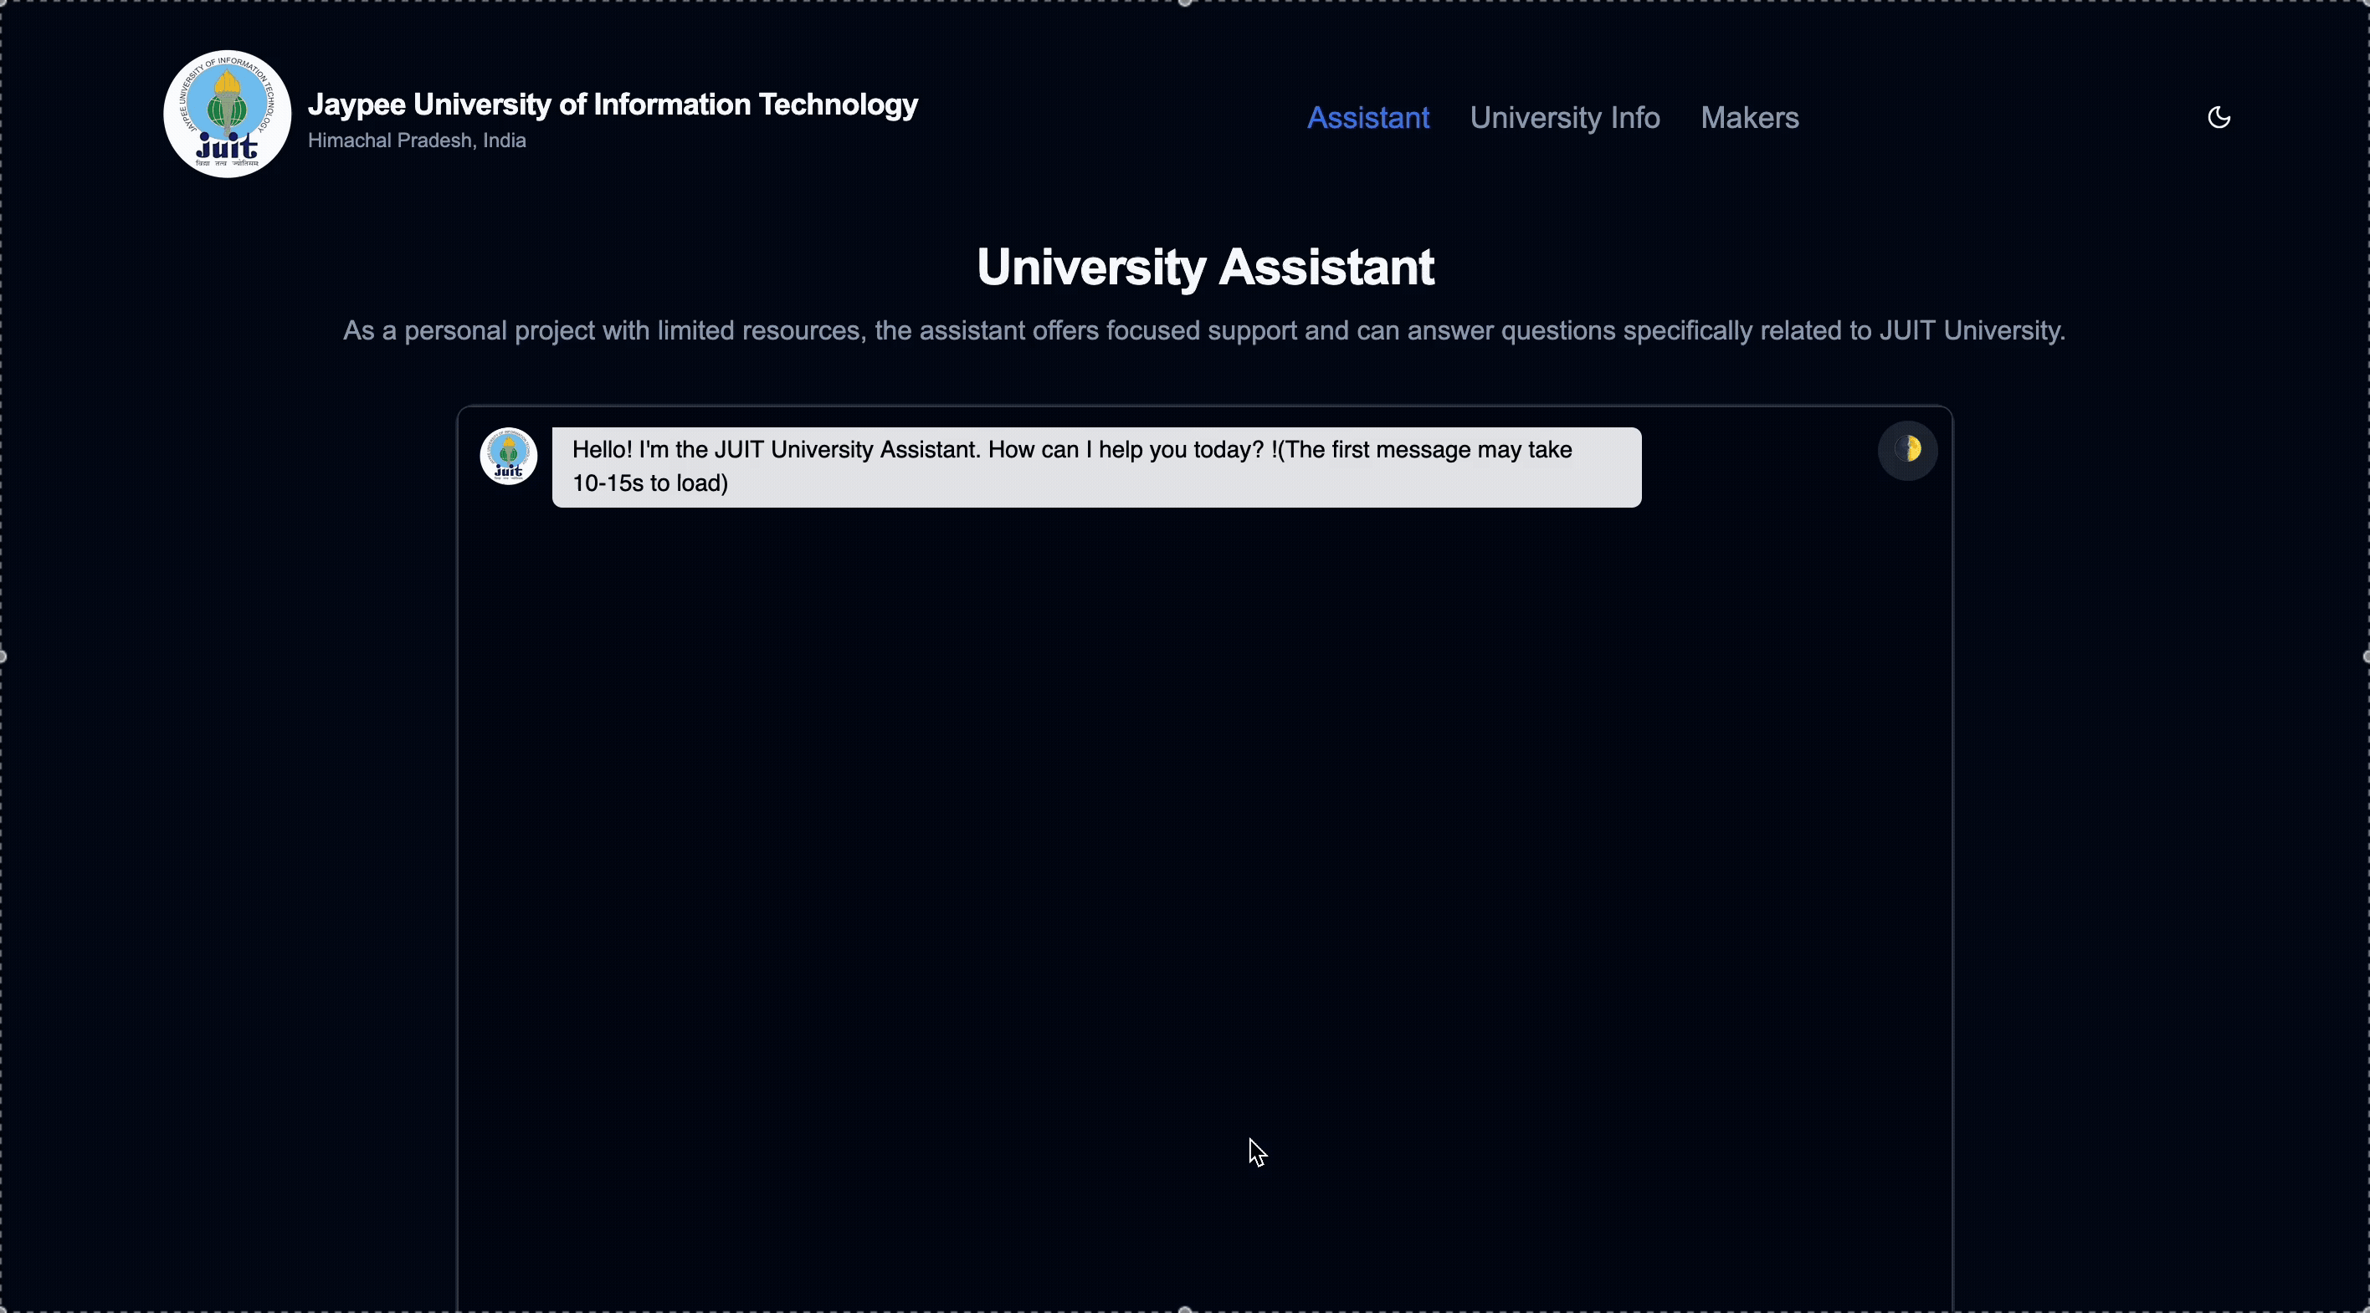The image size is (2370, 1313).
Task: Click the JUIT university logo in header
Action: coord(228,114)
